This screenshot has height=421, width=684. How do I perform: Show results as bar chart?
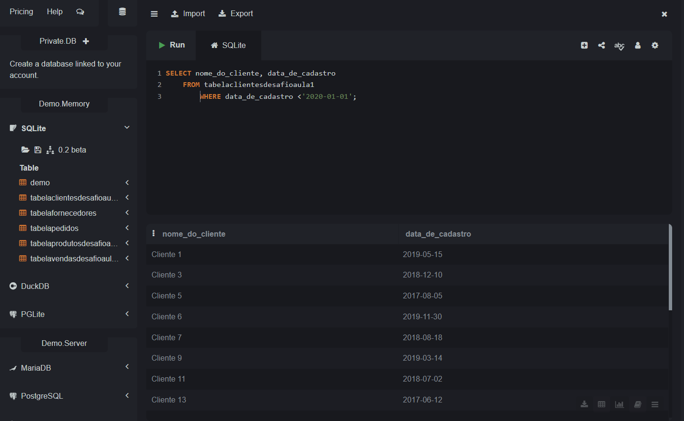(x=619, y=404)
